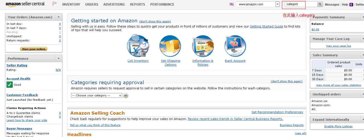Open the Review recent sales trends link
The height and width of the screenshot is (137, 364).
pos(236,119)
